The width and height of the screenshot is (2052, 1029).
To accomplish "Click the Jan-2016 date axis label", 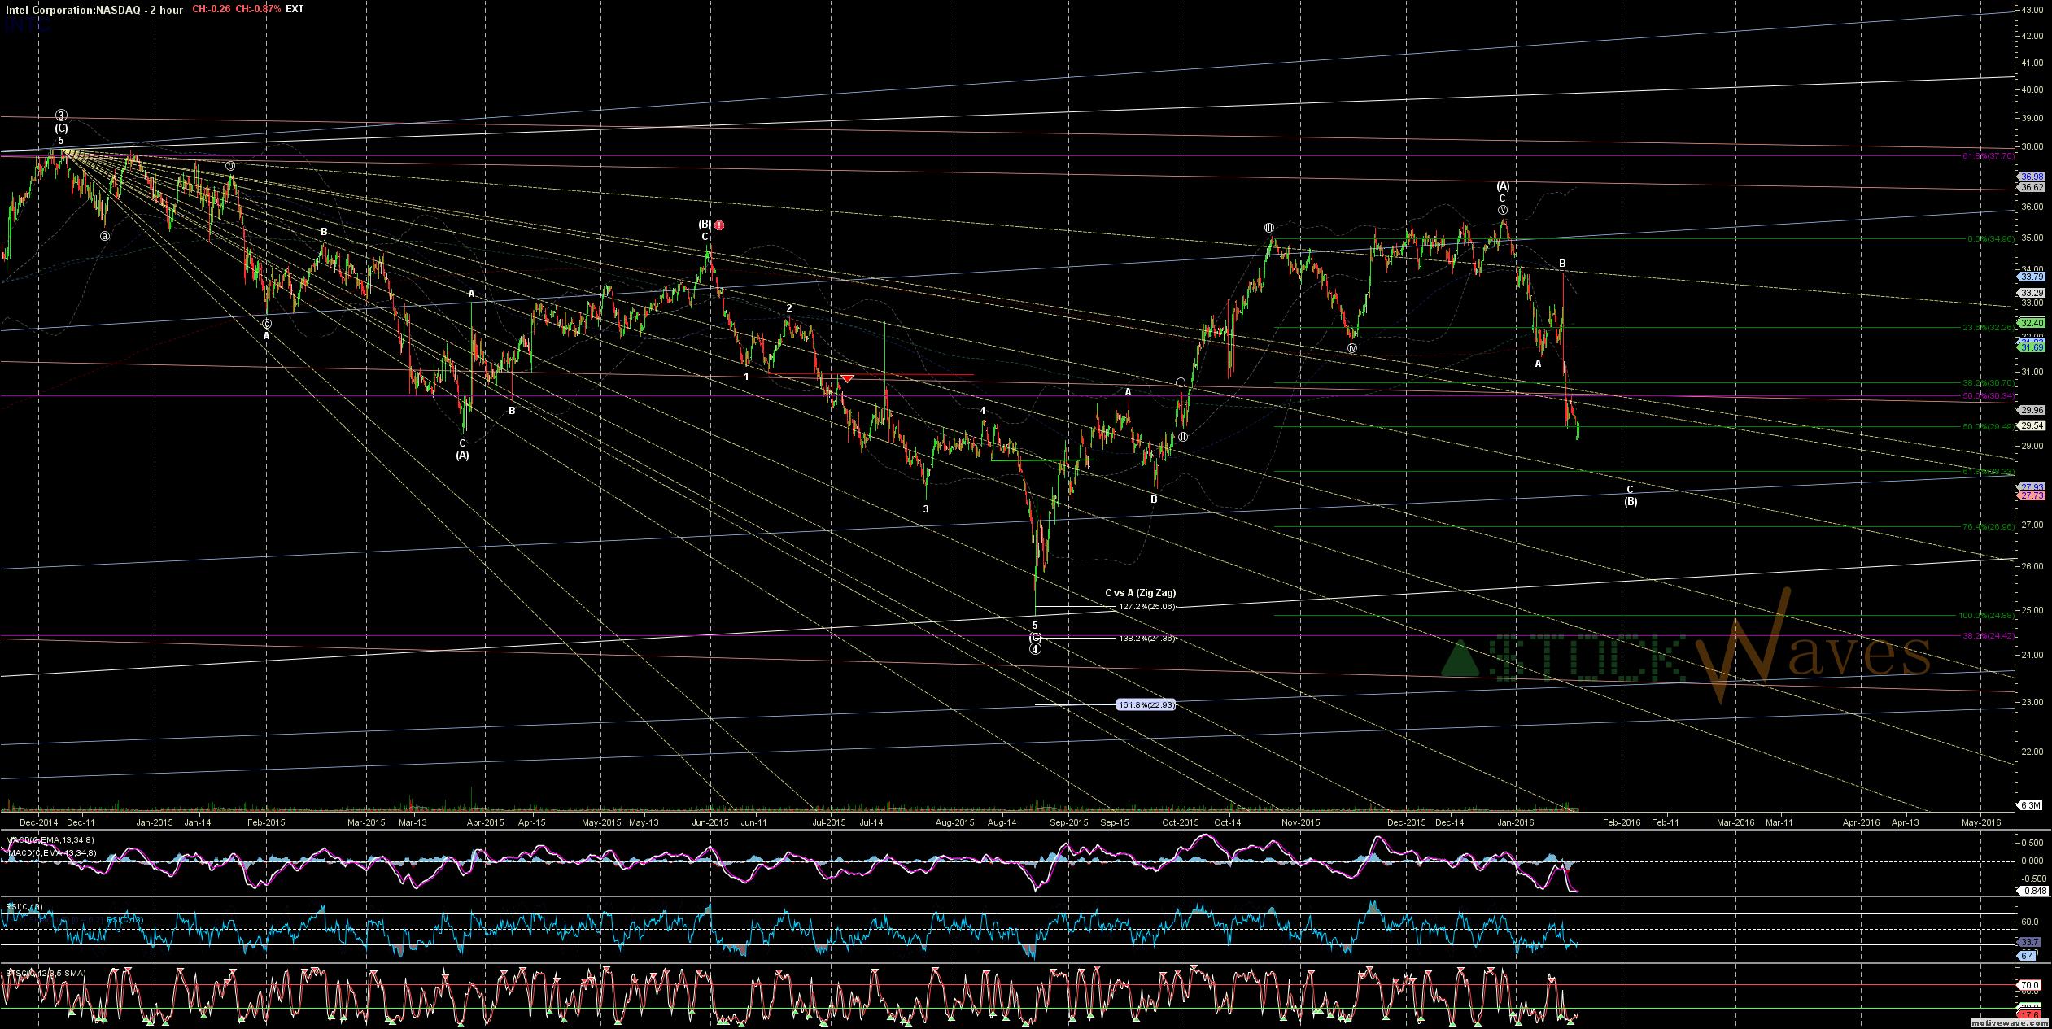I will (x=1515, y=822).
